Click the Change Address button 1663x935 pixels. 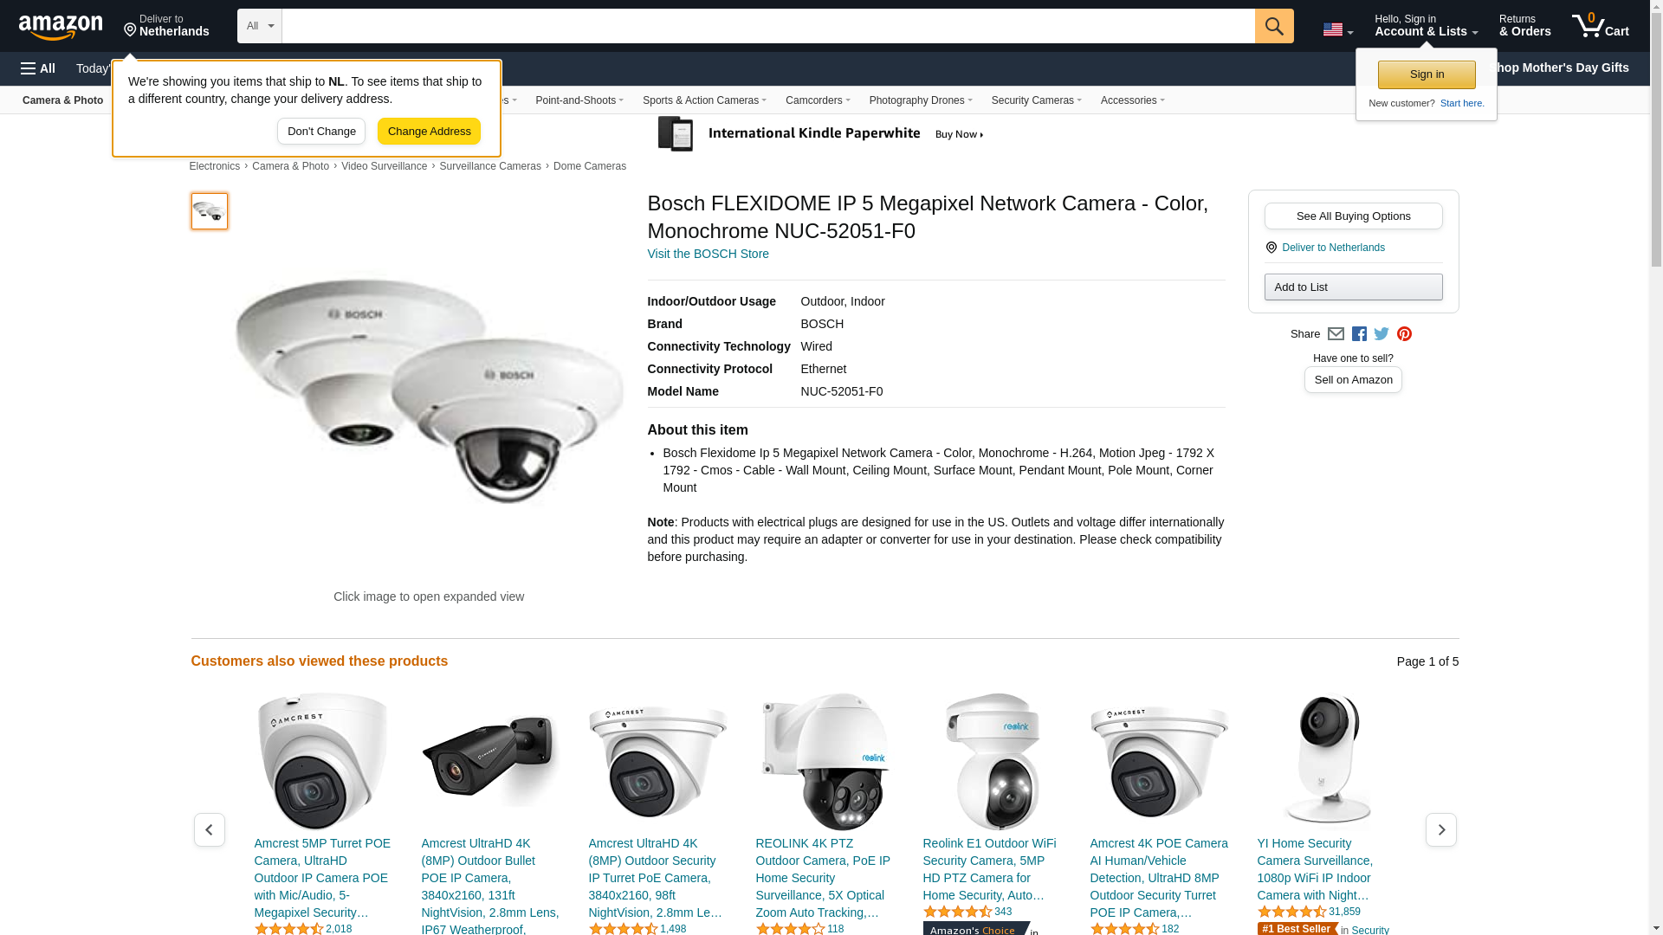[x=429, y=132]
